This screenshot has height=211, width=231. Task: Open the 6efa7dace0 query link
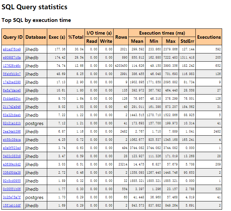click(12, 90)
